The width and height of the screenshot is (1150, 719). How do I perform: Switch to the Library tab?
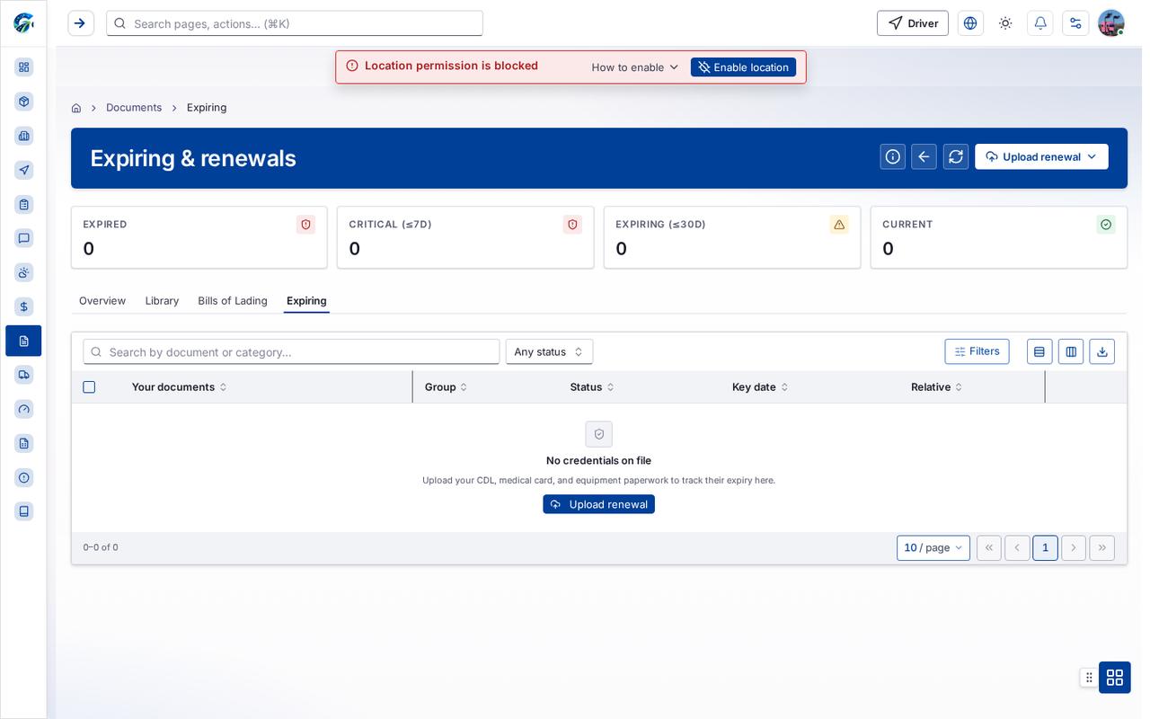point(162,301)
